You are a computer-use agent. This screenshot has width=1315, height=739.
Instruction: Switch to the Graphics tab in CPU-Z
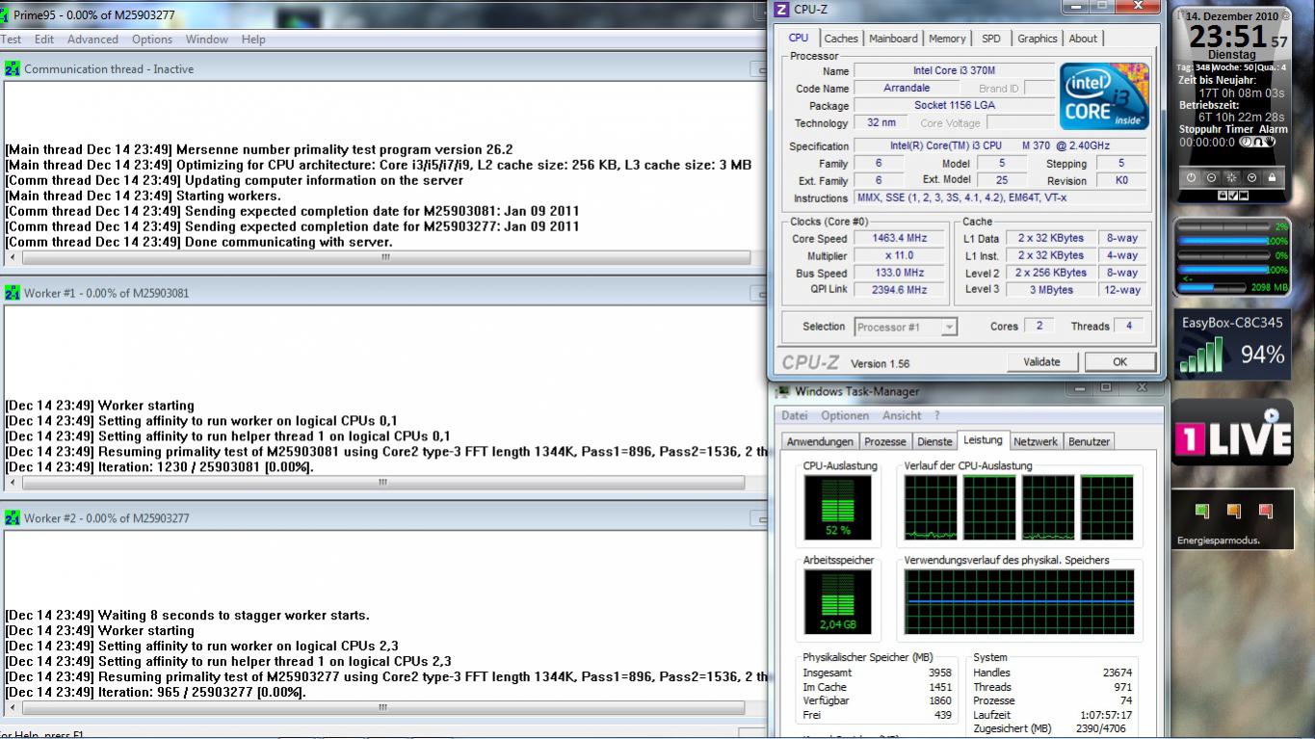(x=1038, y=39)
